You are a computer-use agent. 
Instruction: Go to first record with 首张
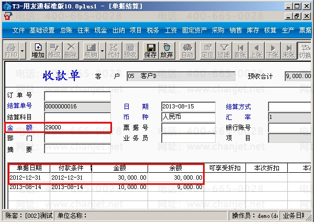[240, 51]
